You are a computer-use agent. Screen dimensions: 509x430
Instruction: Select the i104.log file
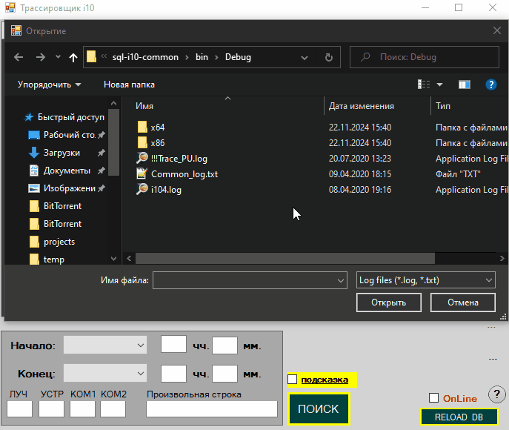coord(159,190)
